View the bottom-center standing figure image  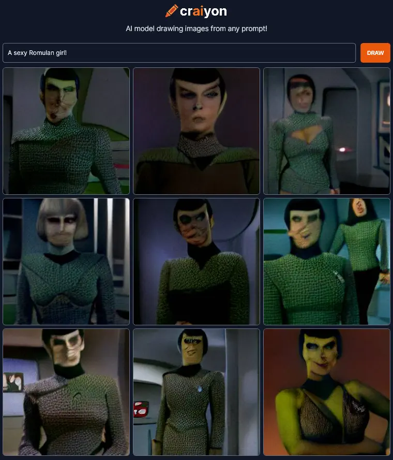[x=196, y=392]
